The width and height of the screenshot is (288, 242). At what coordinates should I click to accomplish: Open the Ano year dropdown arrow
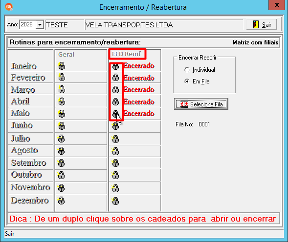point(40,24)
